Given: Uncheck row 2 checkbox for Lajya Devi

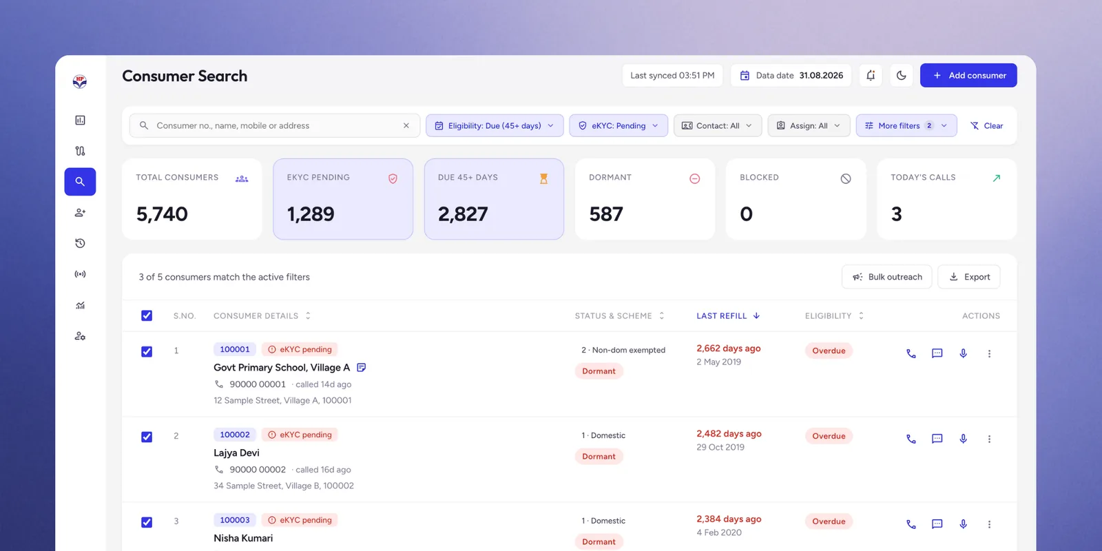Looking at the screenshot, I should click(x=147, y=437).
